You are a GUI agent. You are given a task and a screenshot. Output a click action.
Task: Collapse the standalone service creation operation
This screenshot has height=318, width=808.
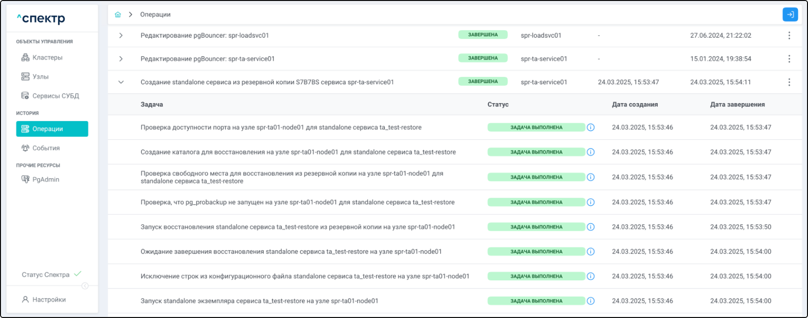pyautogui.click(x=121, y=82)
